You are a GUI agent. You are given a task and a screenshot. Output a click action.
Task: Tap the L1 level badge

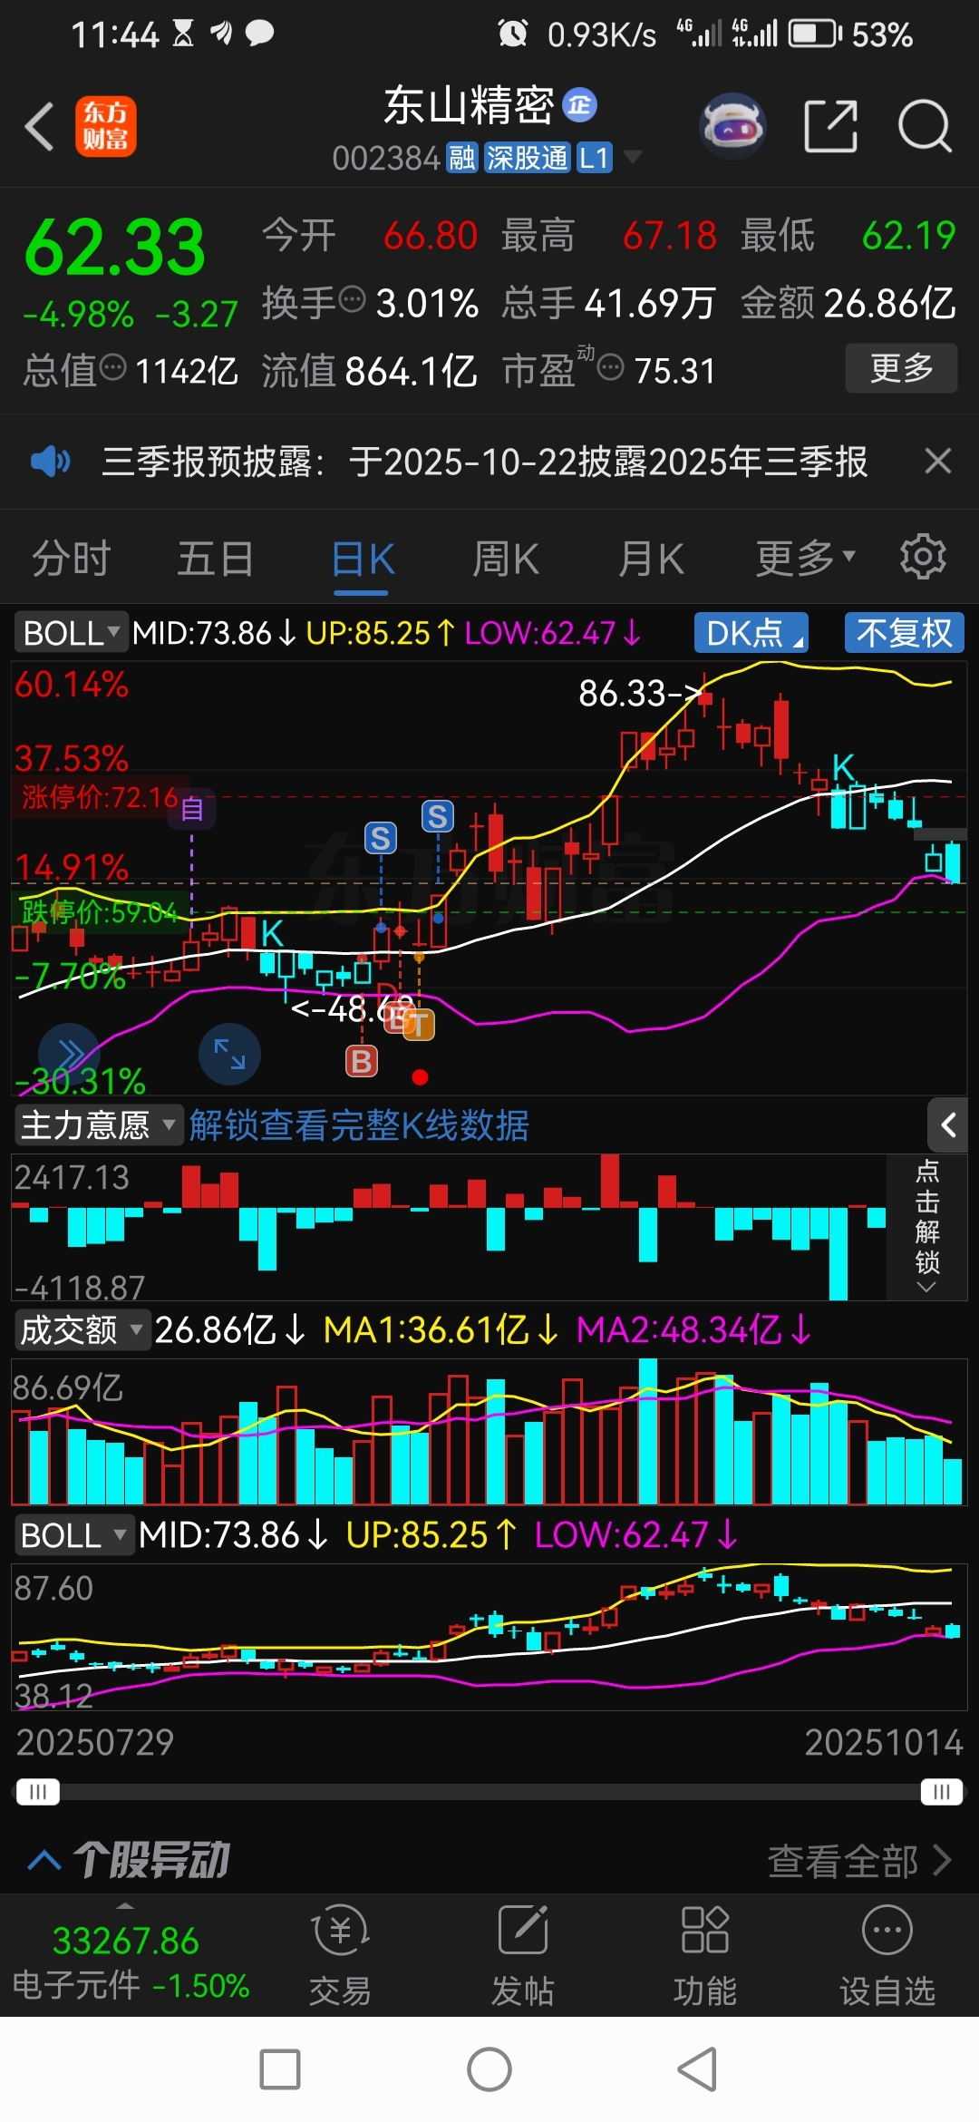[594, 158]
